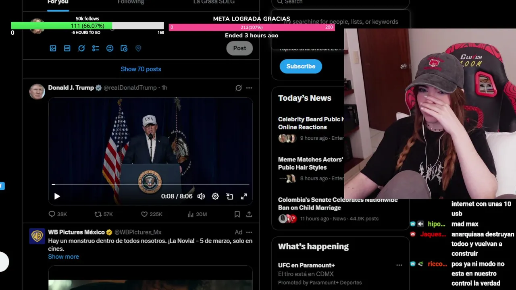The height and width of the screenshot is (290, 516).
Task: Open Grok enhance icon in composer
Action: (81, 48)
